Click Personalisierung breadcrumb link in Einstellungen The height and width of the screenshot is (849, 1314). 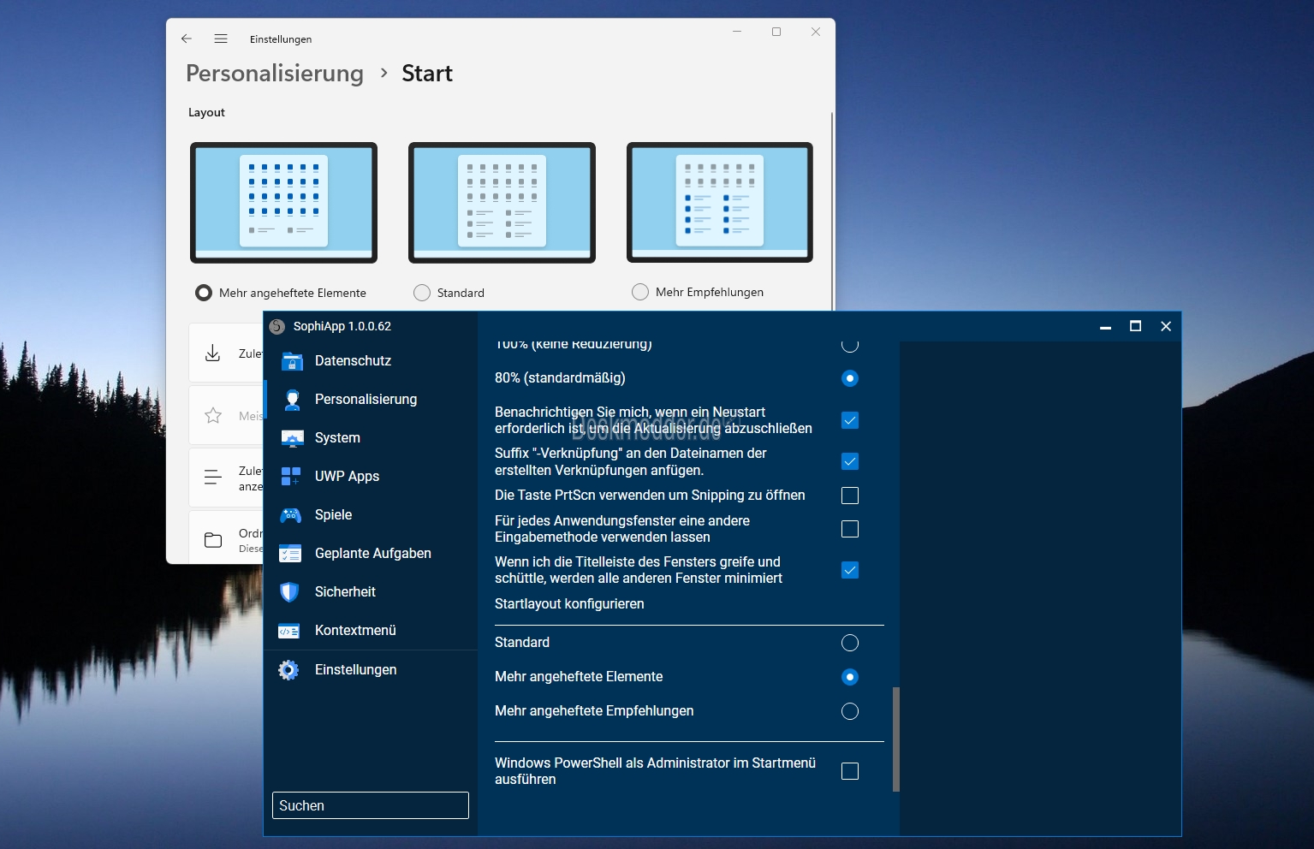click(x=275, y=74)
